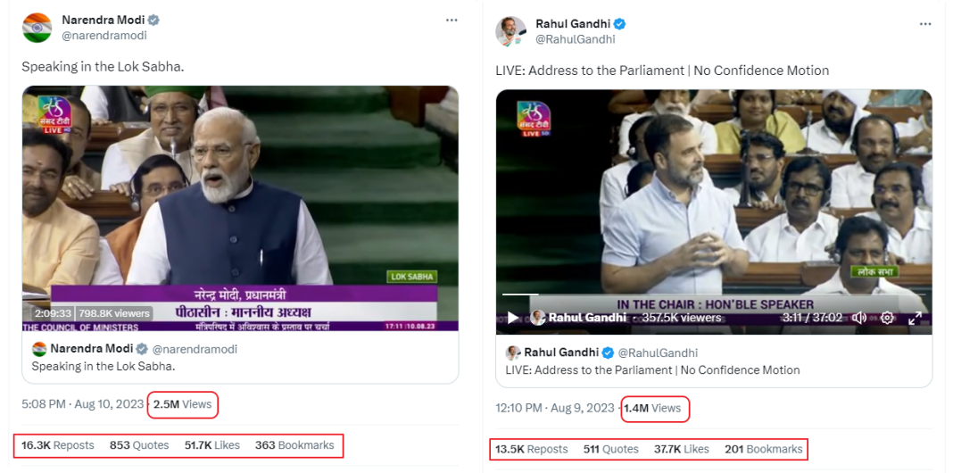The height and width of the screenshot is (473, 953).
Task: Click the video progress bar on Rahul's video
Action: [714, 295]
